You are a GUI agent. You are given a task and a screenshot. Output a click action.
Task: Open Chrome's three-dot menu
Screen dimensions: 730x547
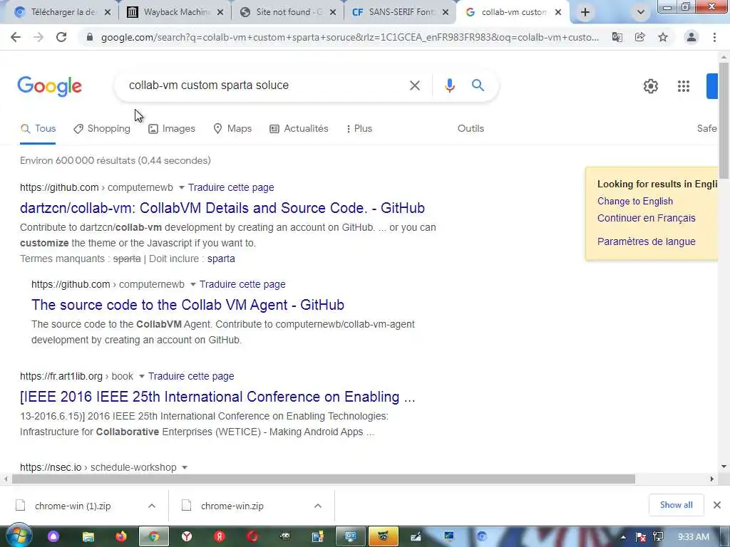tap(714, 37)
